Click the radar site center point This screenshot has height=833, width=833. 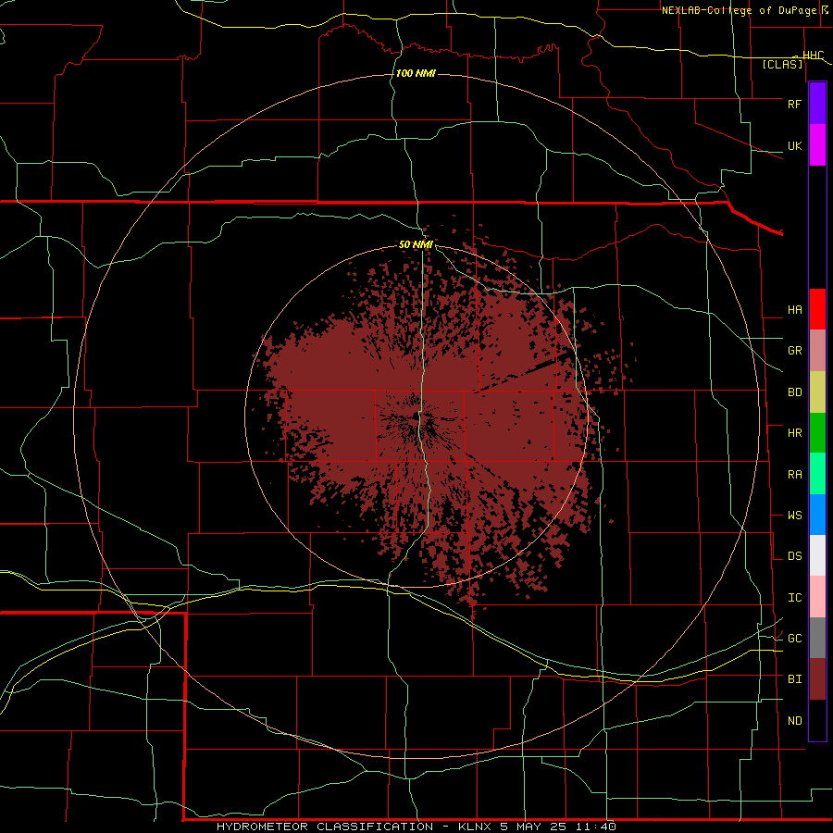coord(416,416)
